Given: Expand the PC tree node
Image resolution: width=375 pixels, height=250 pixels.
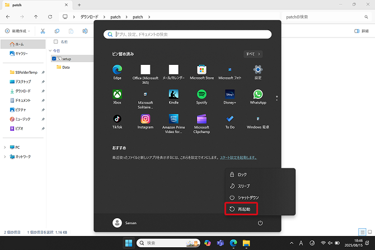Looking at the screenshot, I should (x=5, y=148).
